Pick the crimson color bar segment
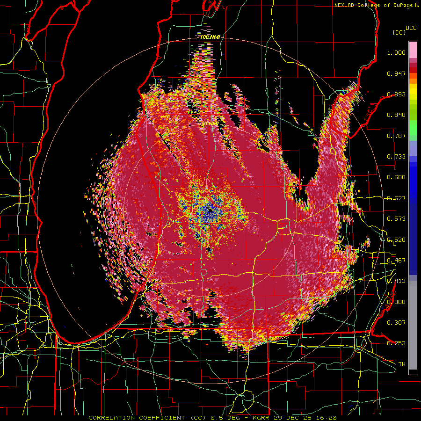This screenshot has height=421, width=421. [x=413, y=65]
